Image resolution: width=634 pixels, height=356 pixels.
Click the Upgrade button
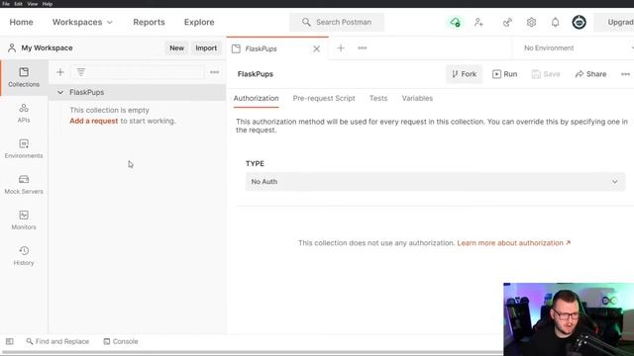point(614,22)
